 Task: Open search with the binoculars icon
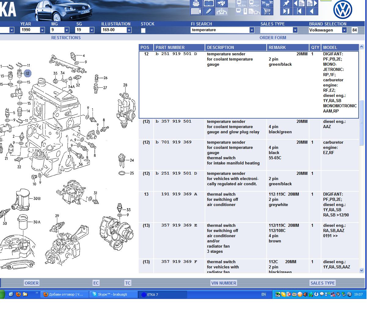221,4
